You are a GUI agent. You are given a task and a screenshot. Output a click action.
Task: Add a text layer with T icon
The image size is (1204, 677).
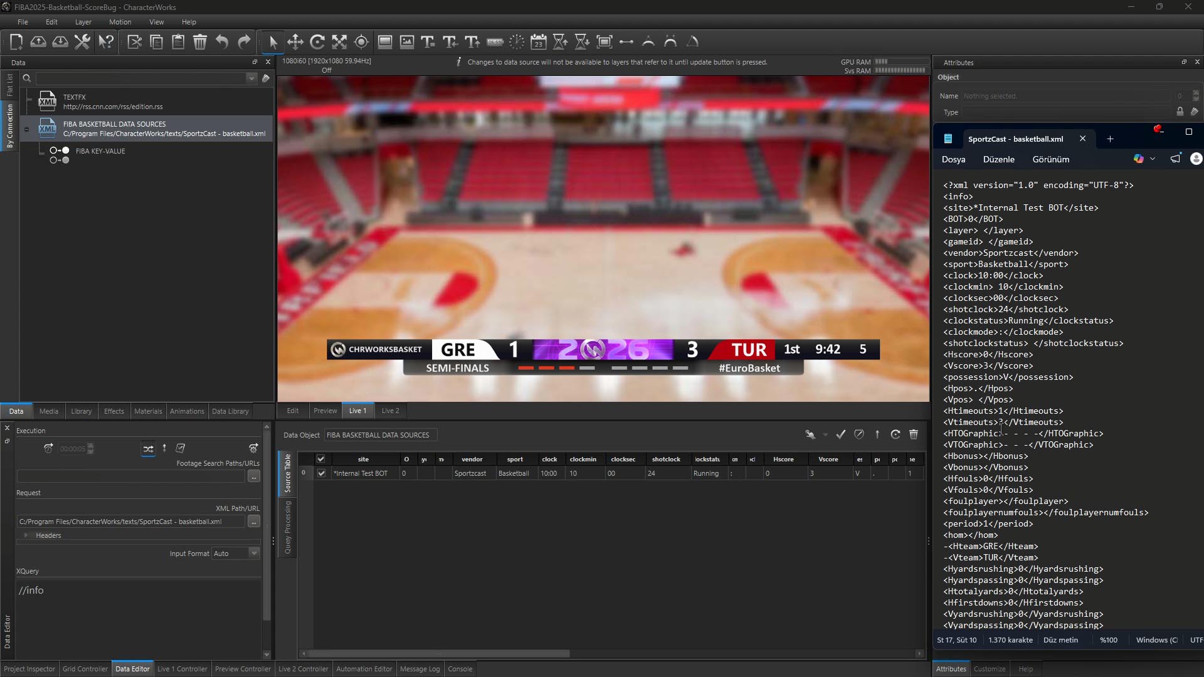tap(428, 42)
